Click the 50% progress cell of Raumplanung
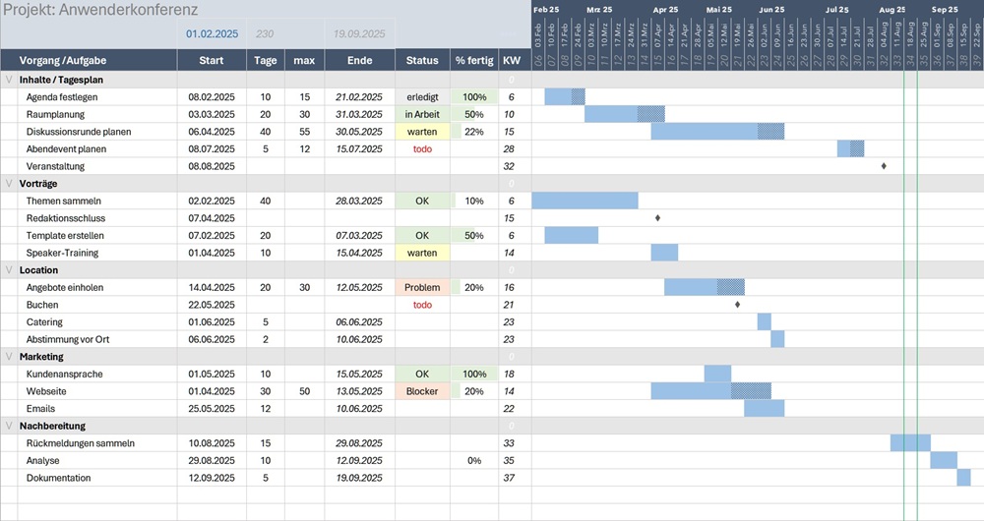 474,114
